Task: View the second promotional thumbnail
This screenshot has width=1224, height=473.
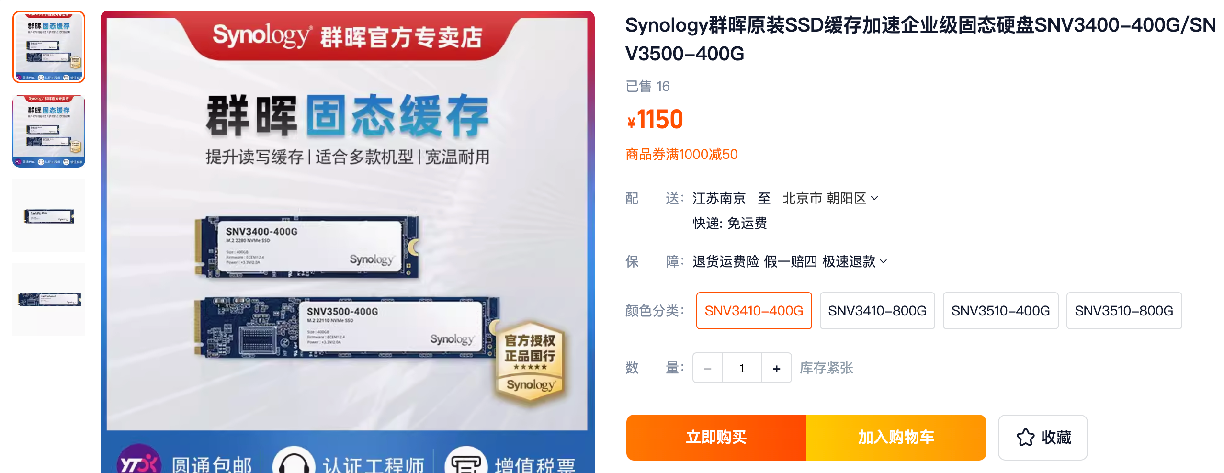Action: pos(49,131)
